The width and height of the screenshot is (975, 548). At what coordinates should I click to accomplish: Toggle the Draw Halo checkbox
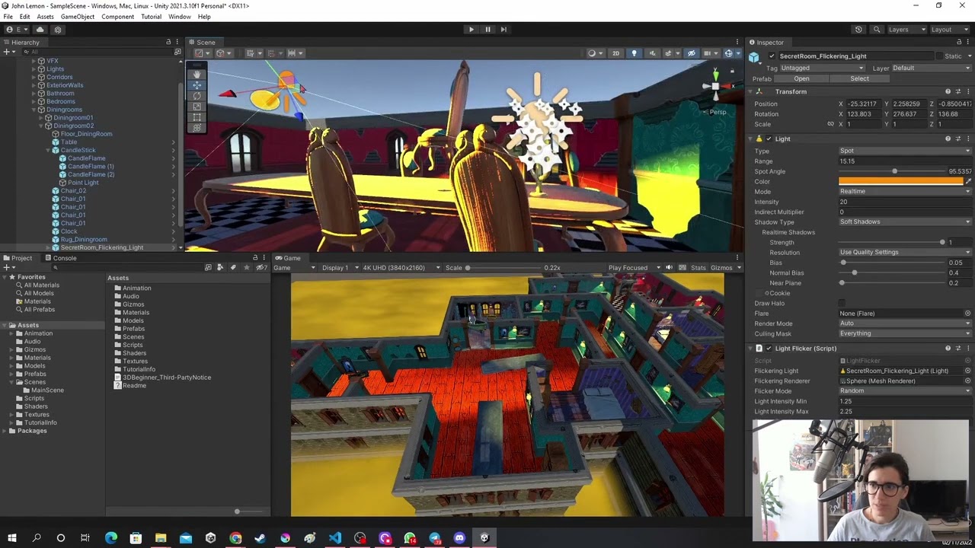tap(842, 304)
